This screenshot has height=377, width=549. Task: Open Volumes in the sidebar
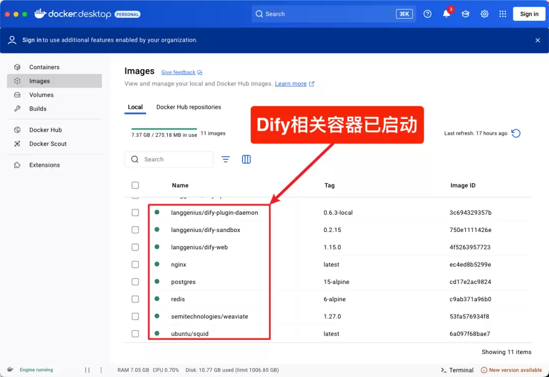point(54,95)
